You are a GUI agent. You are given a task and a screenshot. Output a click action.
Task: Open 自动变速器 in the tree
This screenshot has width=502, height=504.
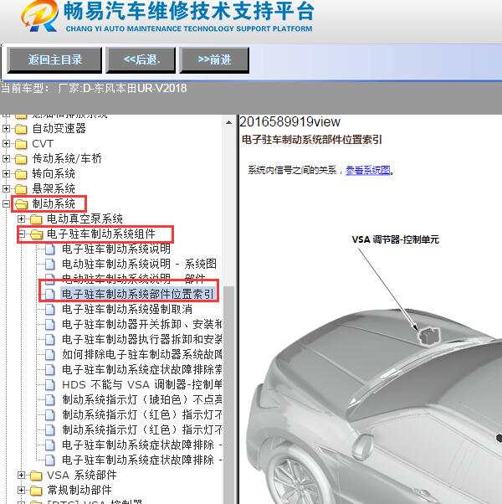point(59,129)
